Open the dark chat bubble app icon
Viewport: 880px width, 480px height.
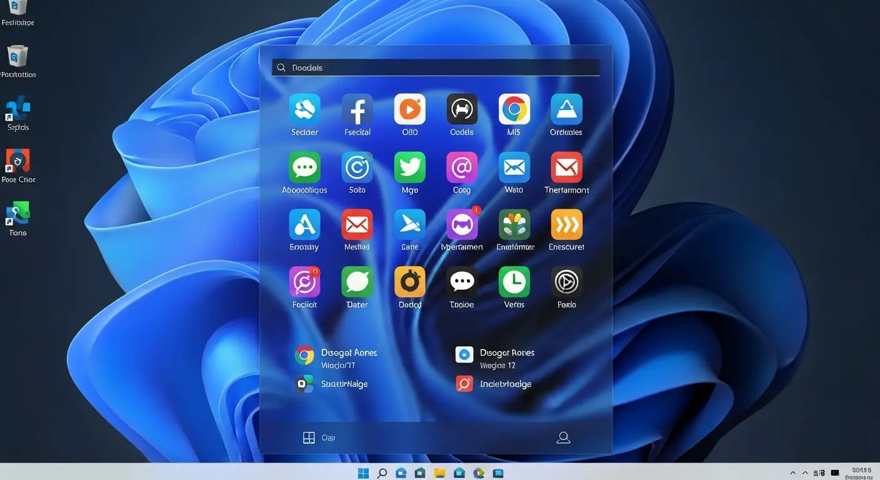coord(462,282)
